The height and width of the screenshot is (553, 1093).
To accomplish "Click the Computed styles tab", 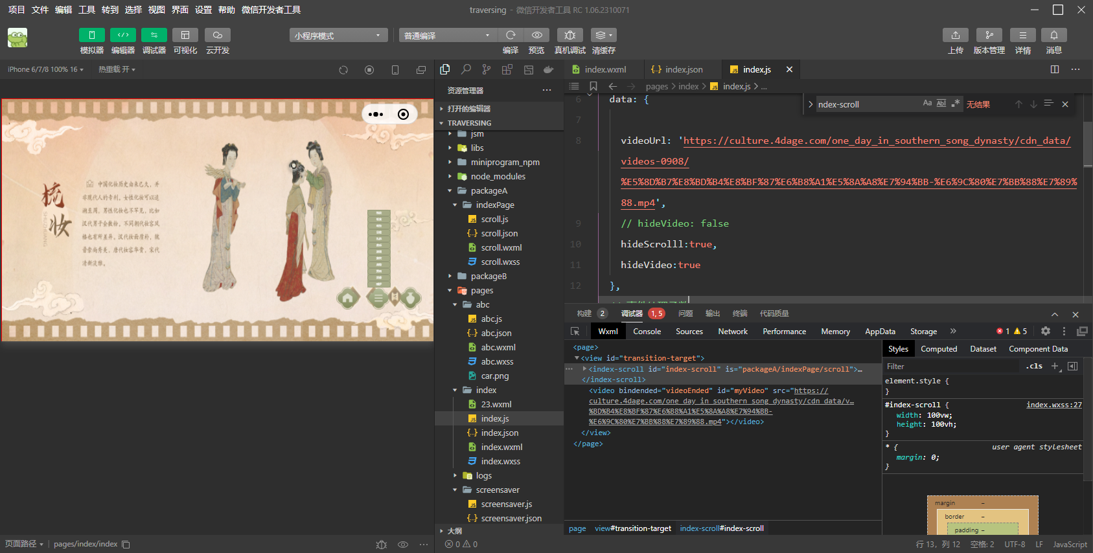I will pyautogui.click(x=938, y=349).
